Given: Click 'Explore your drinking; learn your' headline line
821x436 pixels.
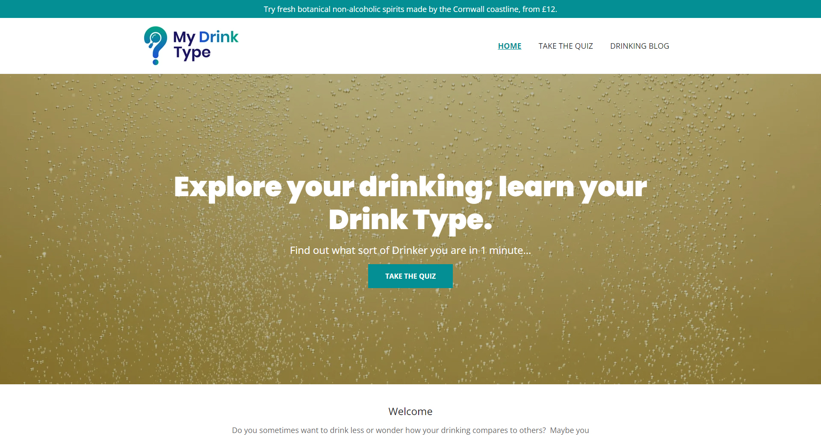Looking at the screenshot, I should (410, 188).
